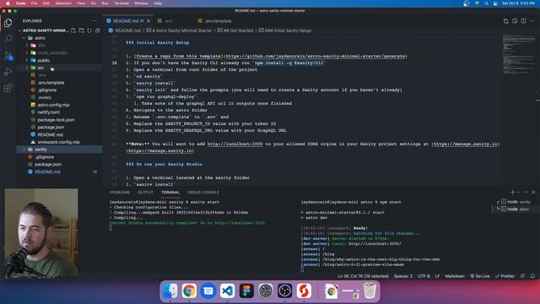Open Markdown preview to the side
Screen dimensions: 540x304
[x=515, y=21]
